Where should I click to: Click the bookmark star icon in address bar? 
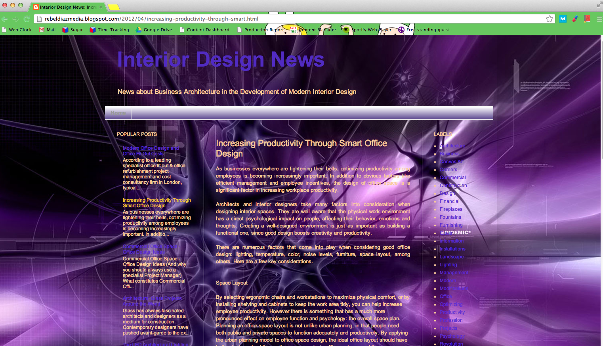[x=550, y=19]
